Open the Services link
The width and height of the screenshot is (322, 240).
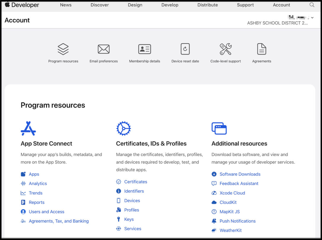click(x=133, y=228)
